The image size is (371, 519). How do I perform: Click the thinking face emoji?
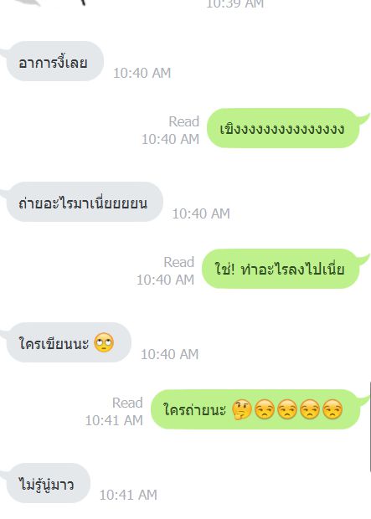pos(242,409)
